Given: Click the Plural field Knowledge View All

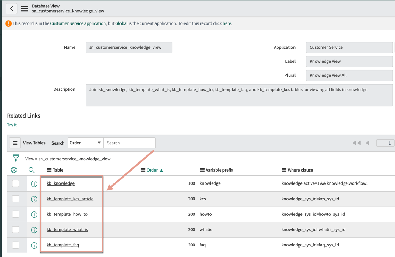Looking at the screenshot, I should click(x=349, y=75).
